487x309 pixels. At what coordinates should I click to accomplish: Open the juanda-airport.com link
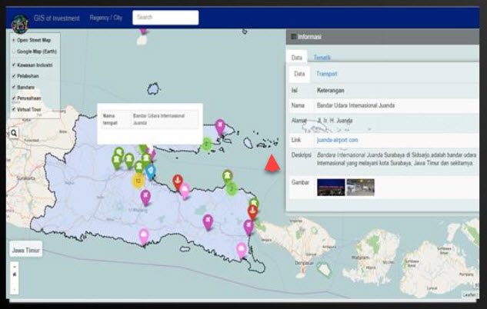[337, 140]
